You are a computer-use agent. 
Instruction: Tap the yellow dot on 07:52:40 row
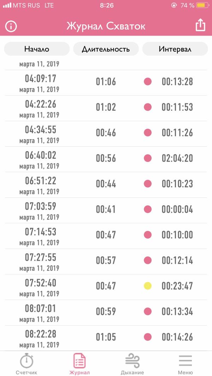148,286
